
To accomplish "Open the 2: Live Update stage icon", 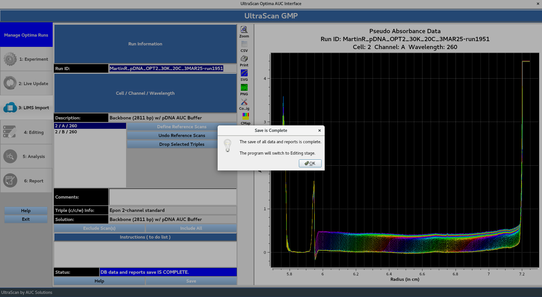I will [x=10, y=83].
